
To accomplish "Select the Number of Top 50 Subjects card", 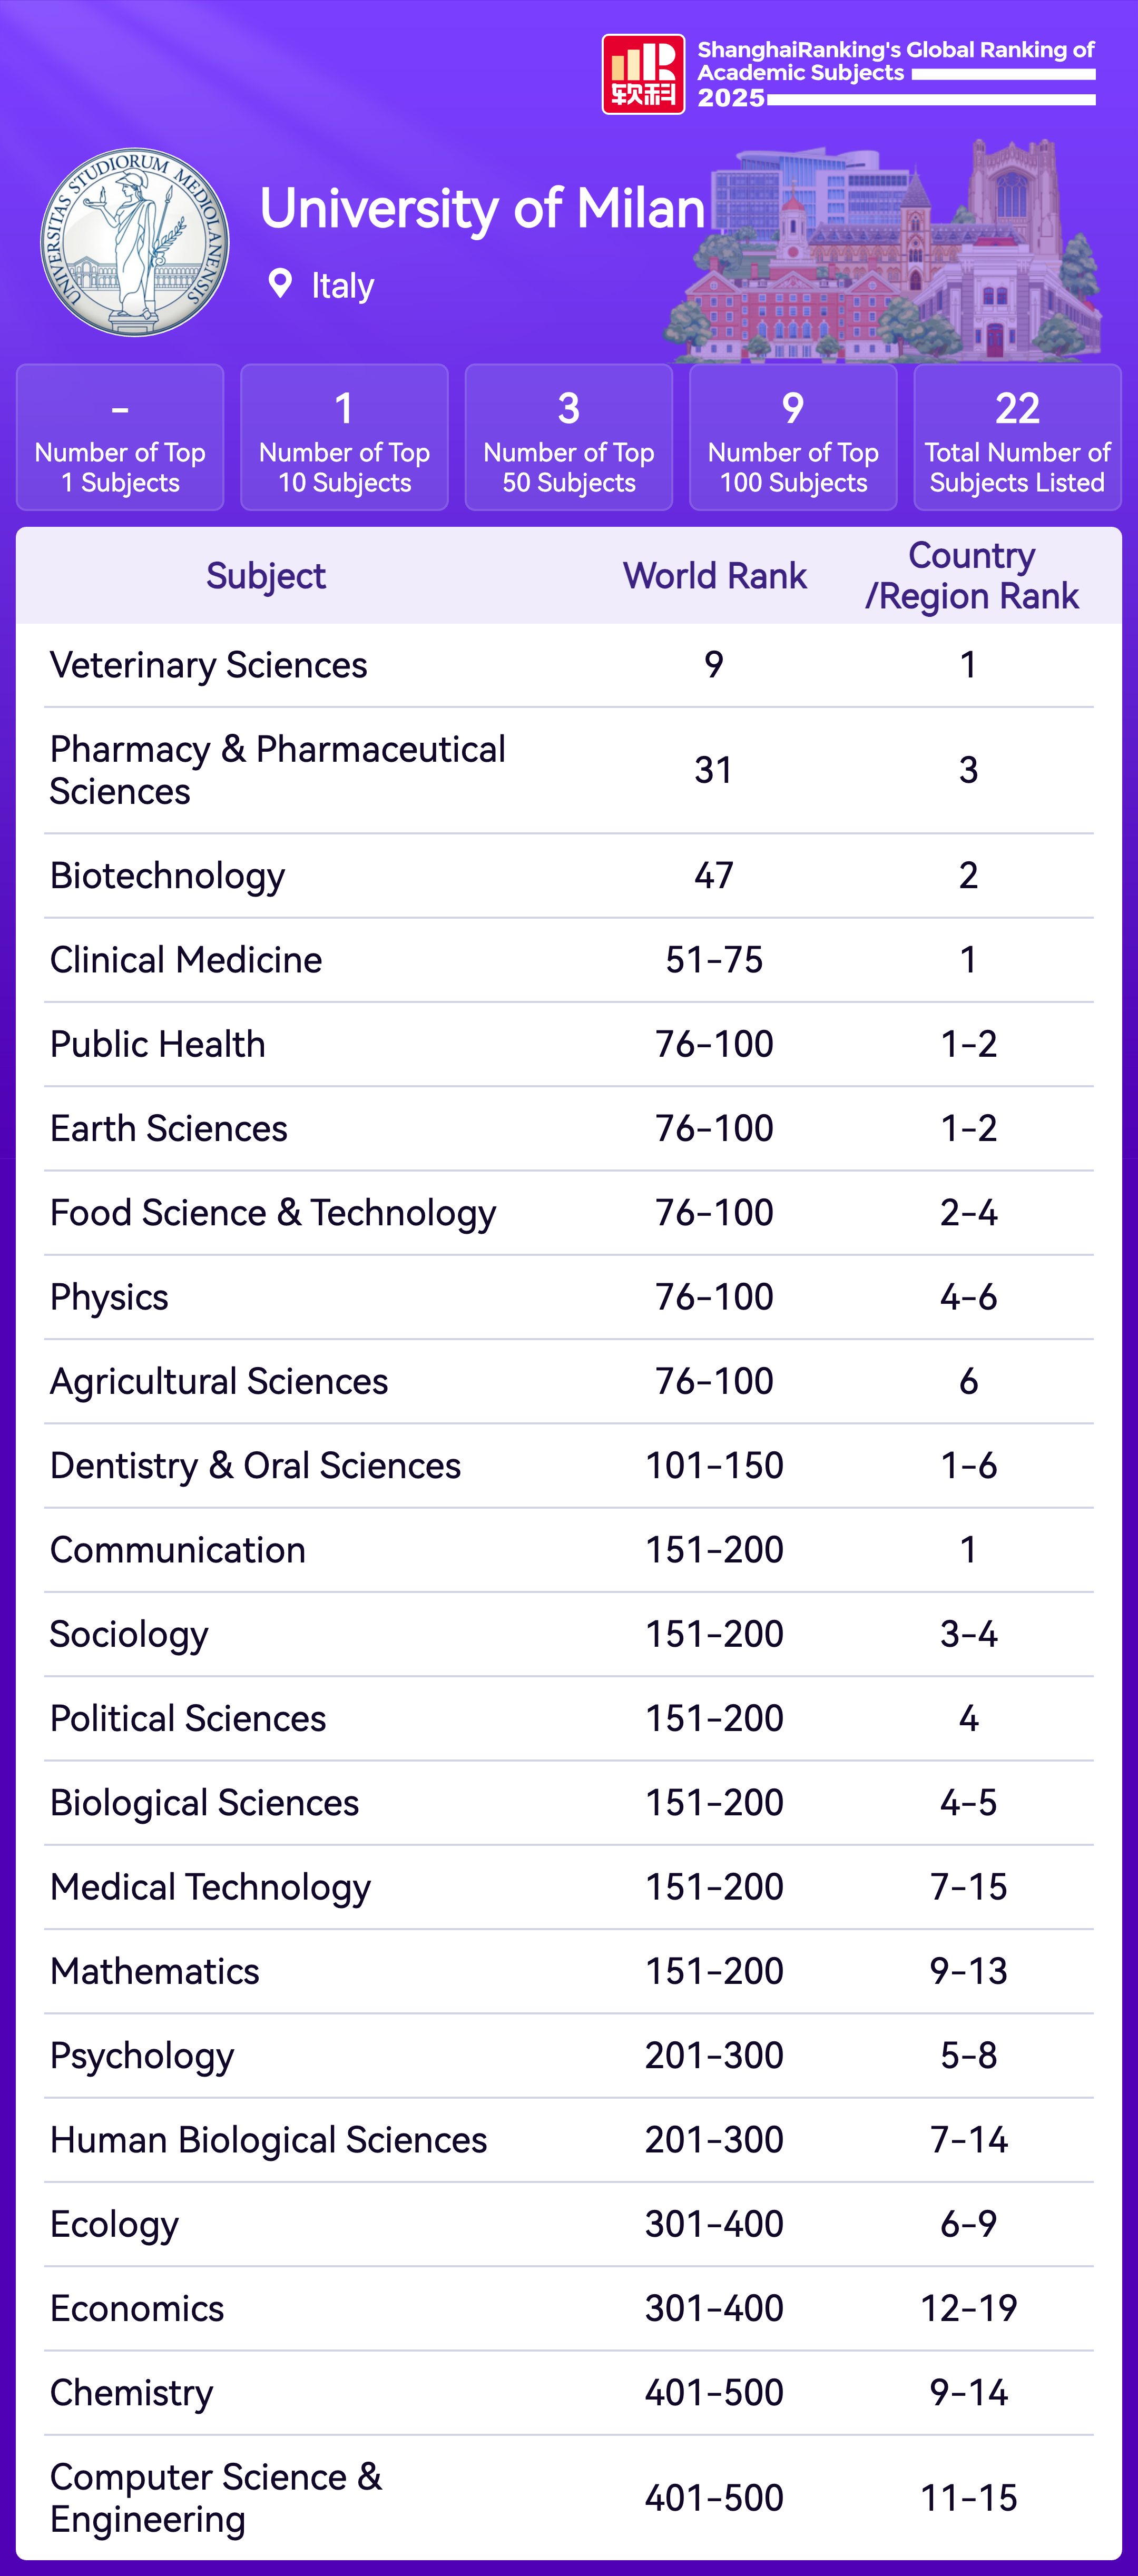I will coord(568,437).
